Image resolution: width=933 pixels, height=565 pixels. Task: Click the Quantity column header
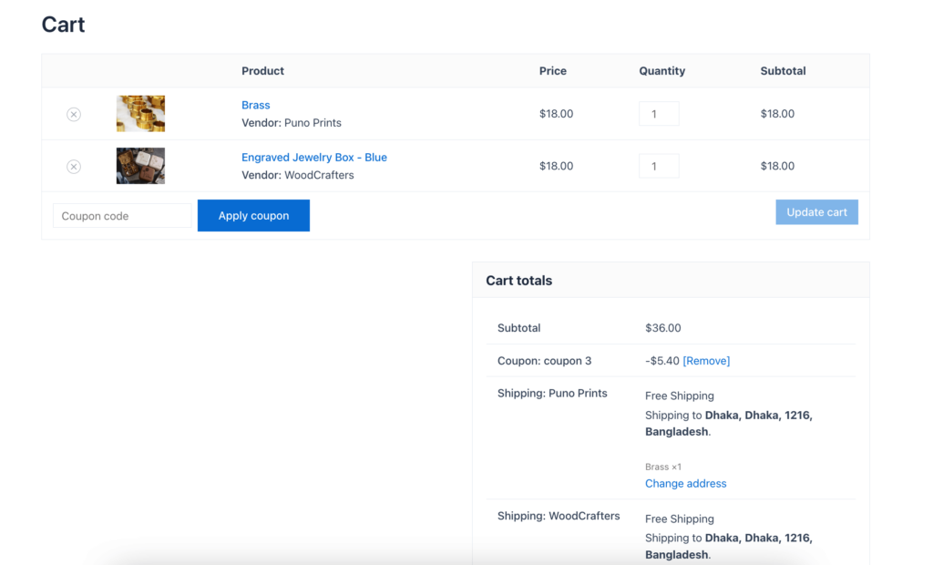click(661, 70)
